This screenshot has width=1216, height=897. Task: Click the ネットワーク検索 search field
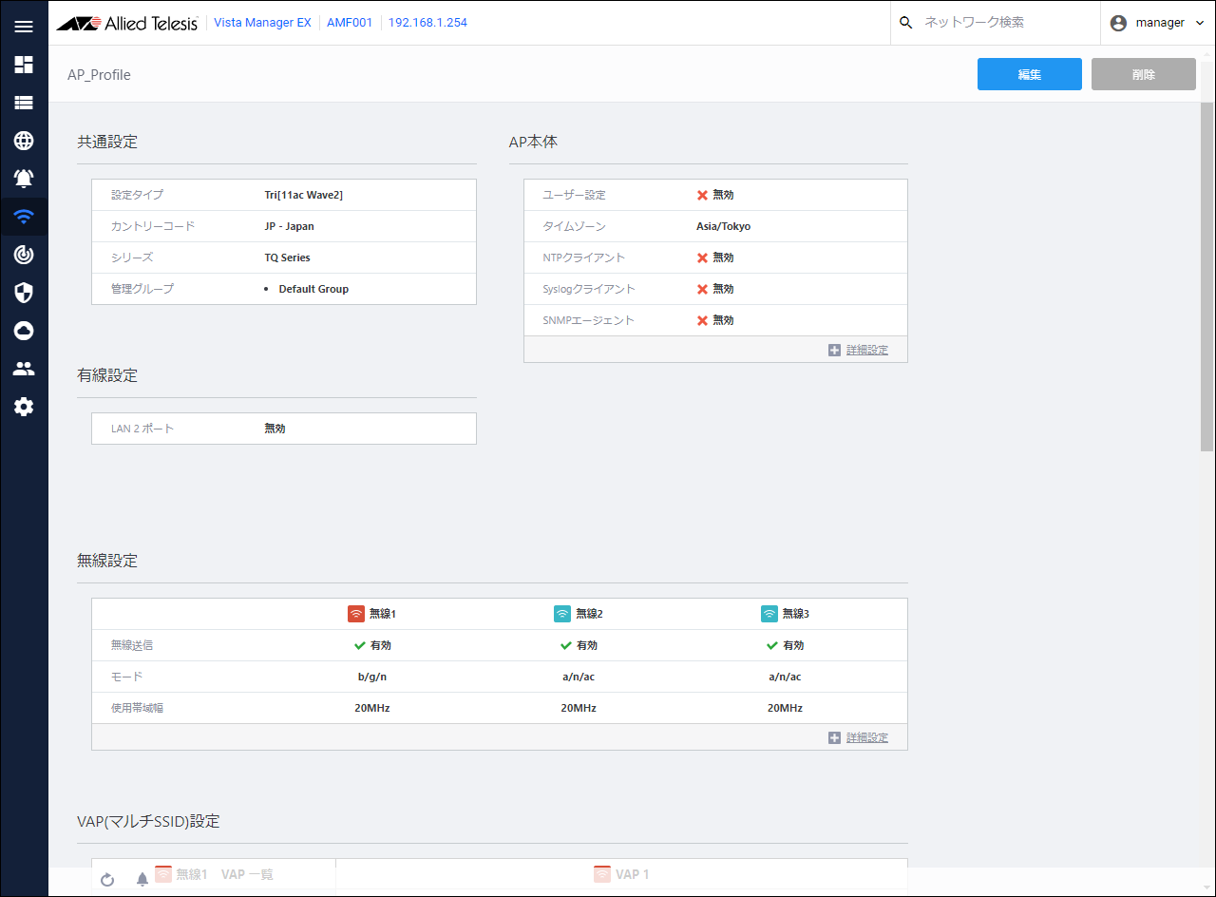pyautogui.click(x=1005, y=23)
